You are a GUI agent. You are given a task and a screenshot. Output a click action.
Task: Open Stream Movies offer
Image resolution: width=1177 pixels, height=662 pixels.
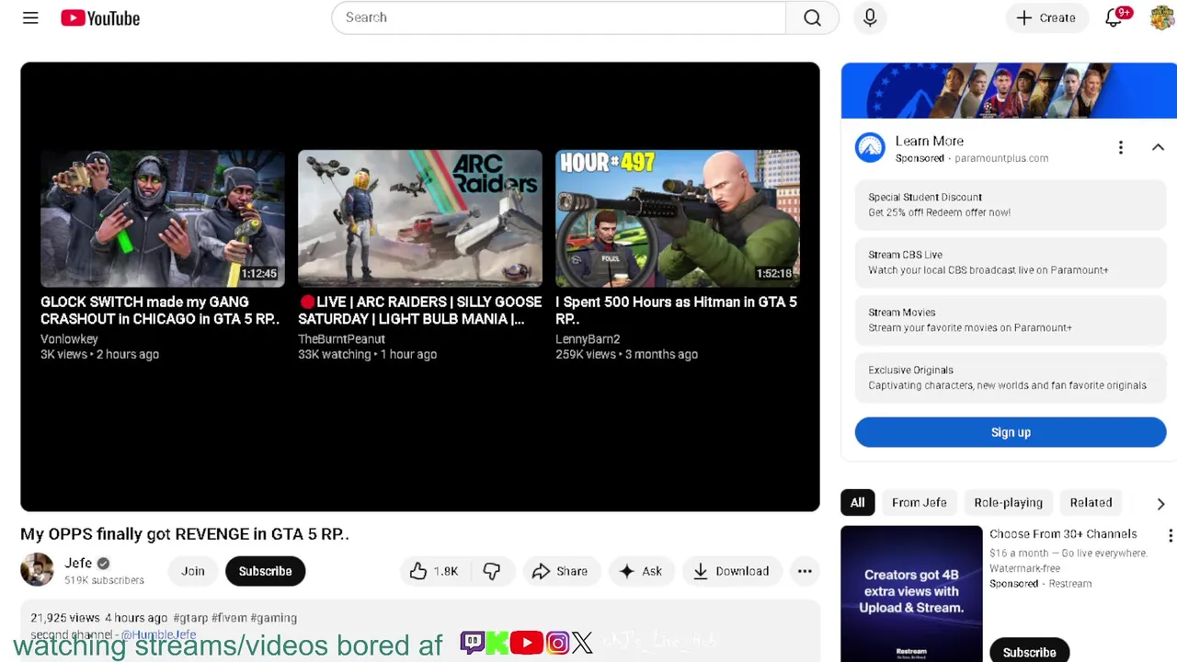1011,320
